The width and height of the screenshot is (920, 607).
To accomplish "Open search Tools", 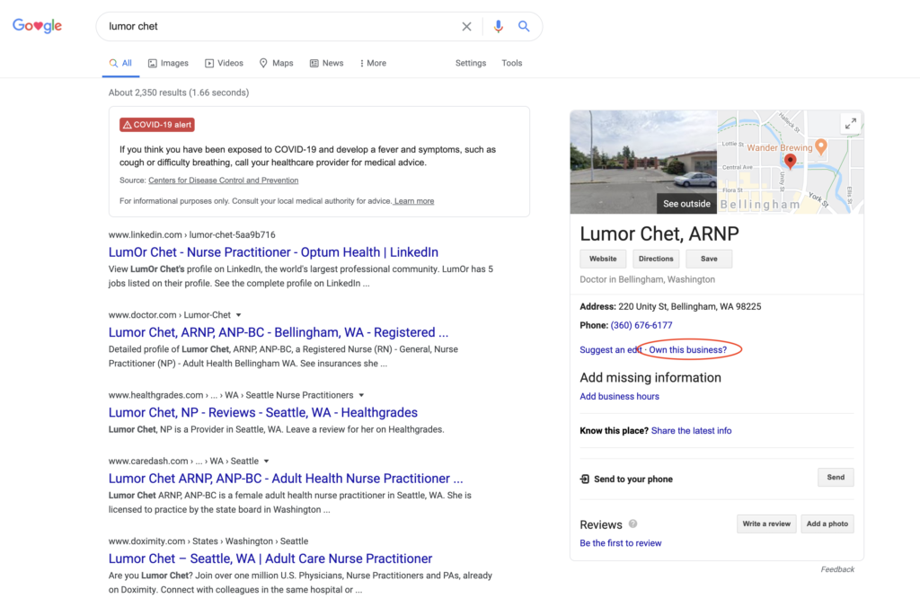I will tap(511, 64).
